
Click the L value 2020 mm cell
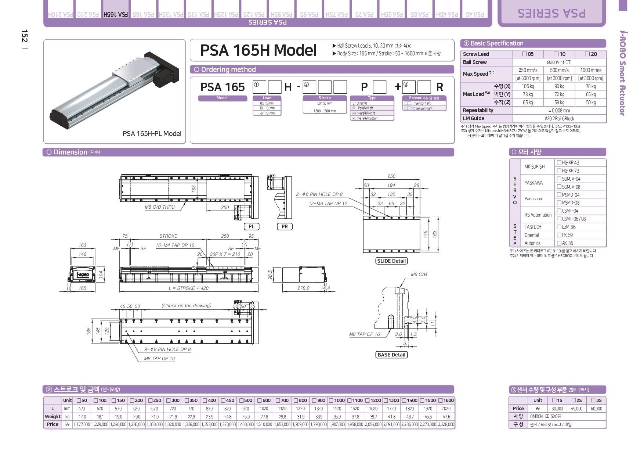446,409
